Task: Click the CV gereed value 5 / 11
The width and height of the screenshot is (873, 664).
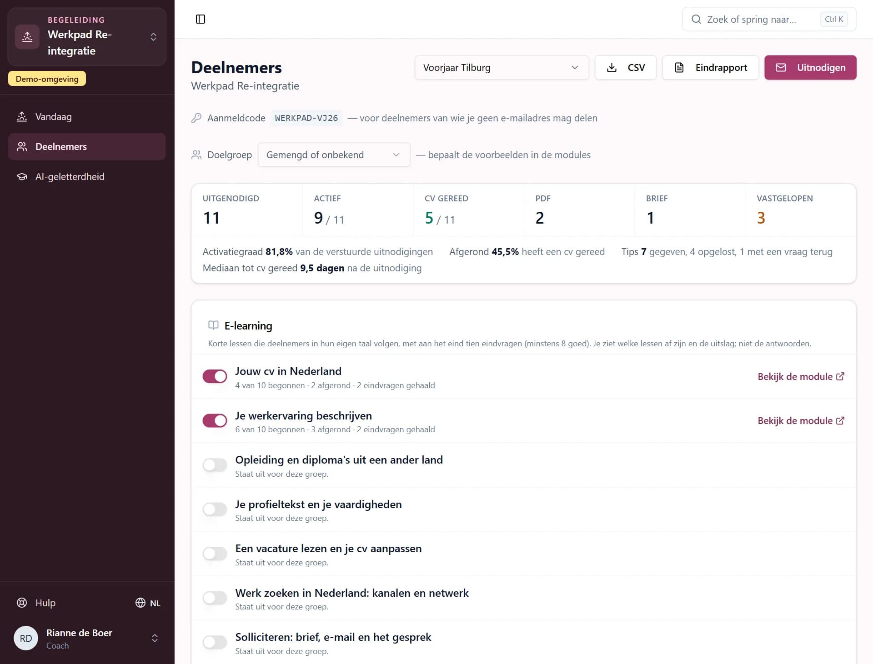Action: coord(440,218)
